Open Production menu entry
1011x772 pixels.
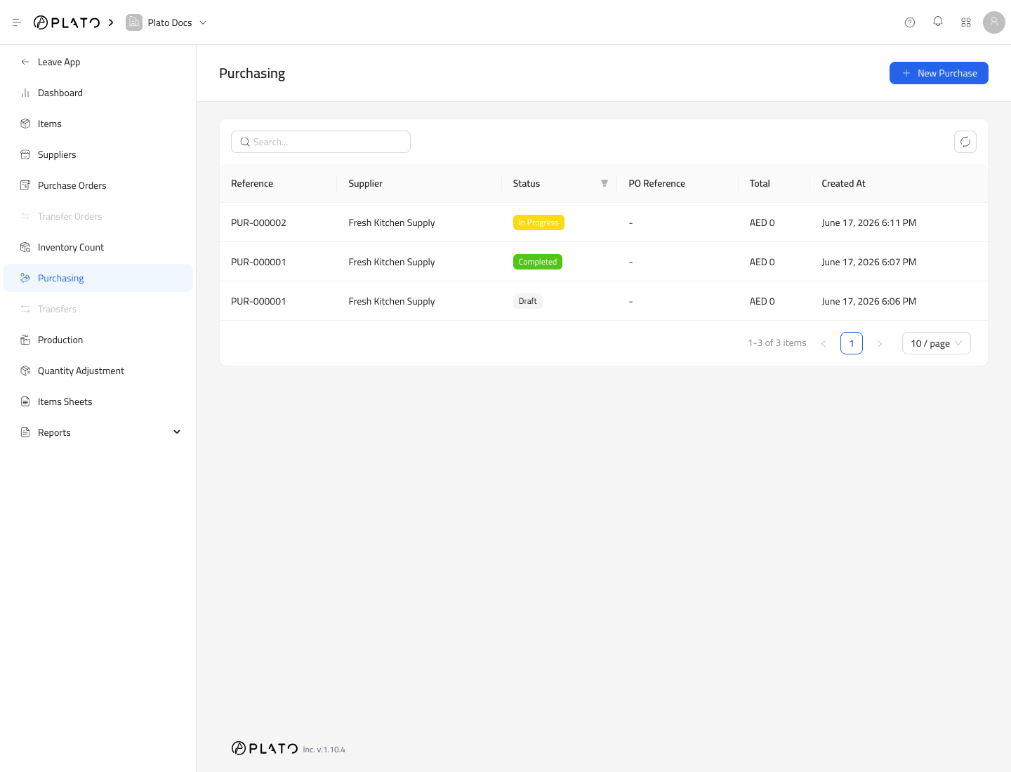coord(98,340)
